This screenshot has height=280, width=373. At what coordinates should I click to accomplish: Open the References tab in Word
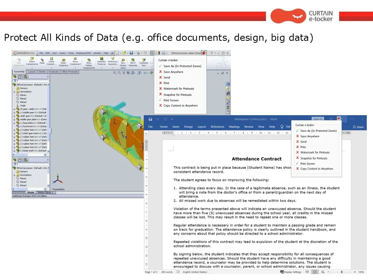[x=218, y=127]
